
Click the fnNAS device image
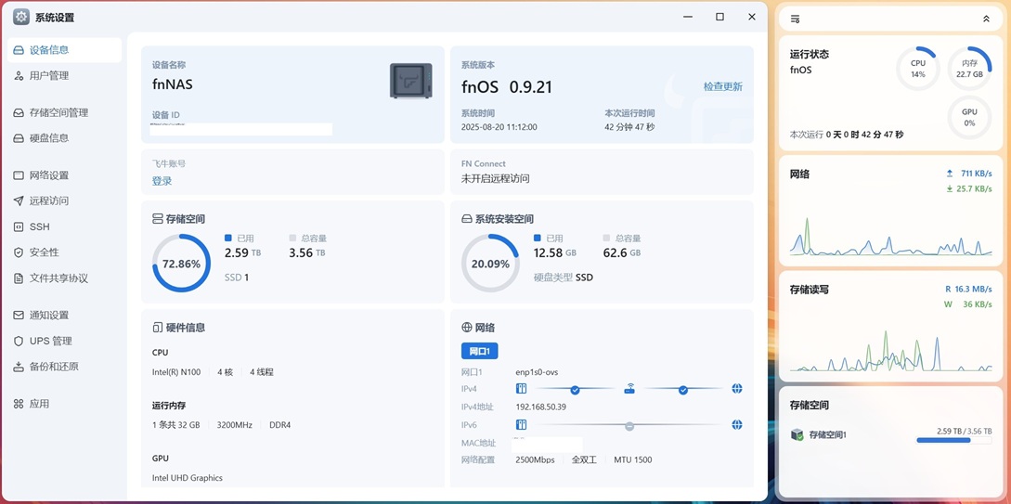410,81
